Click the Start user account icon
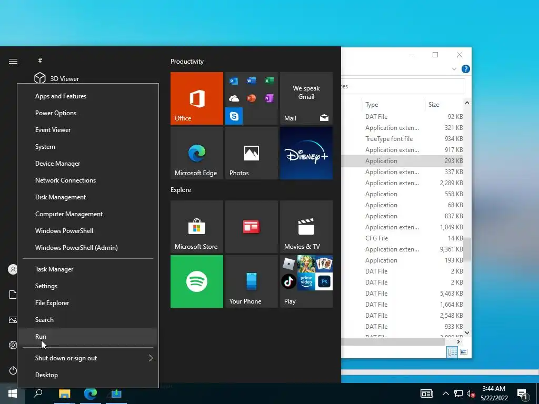 click(13, 269)
